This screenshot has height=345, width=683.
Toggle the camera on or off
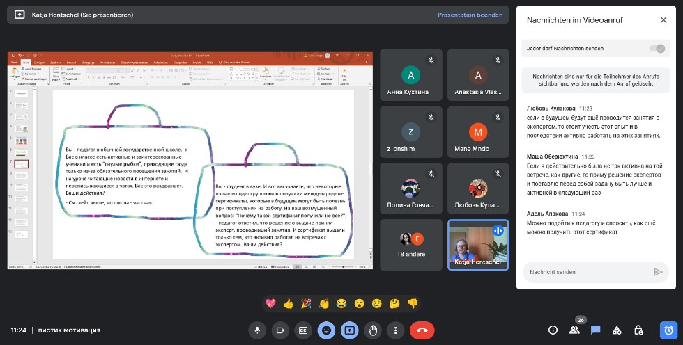coord(280,330)
